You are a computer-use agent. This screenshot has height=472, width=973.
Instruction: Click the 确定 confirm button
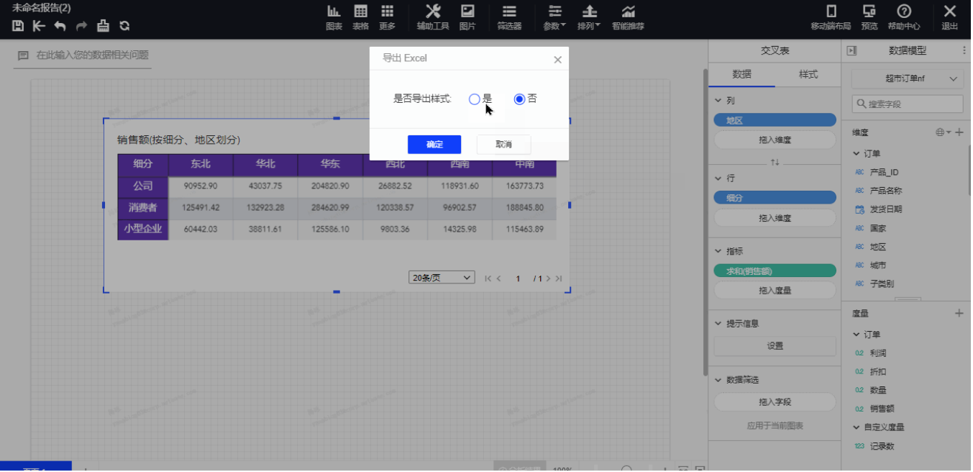(x=434, y=145)
